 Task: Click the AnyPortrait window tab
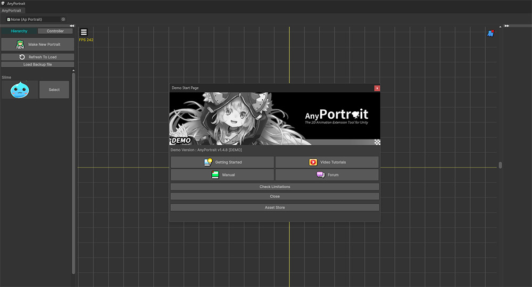coord(12,11)
